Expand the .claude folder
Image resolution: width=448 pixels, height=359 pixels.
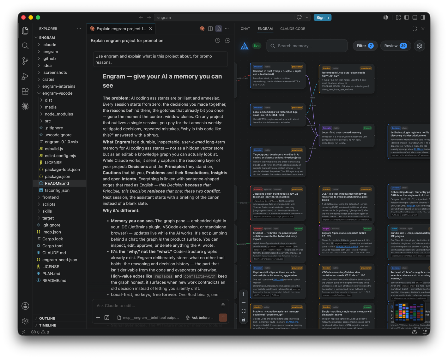click(x=60, y=45)
